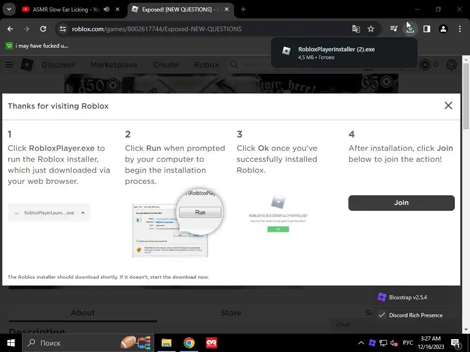The image size is (470, 352).
Task: Expand the RobloxPlayerLauncher.exe download chevron
Action: click(83, 213)
